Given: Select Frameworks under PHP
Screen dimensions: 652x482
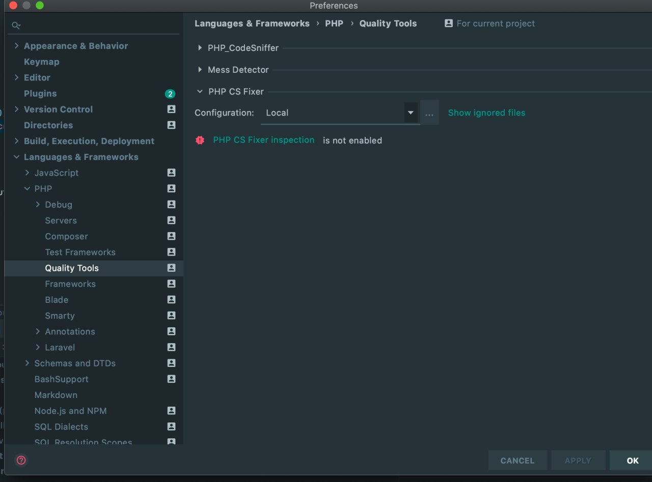Looking at the screenshot, I should tap(70, 284).
